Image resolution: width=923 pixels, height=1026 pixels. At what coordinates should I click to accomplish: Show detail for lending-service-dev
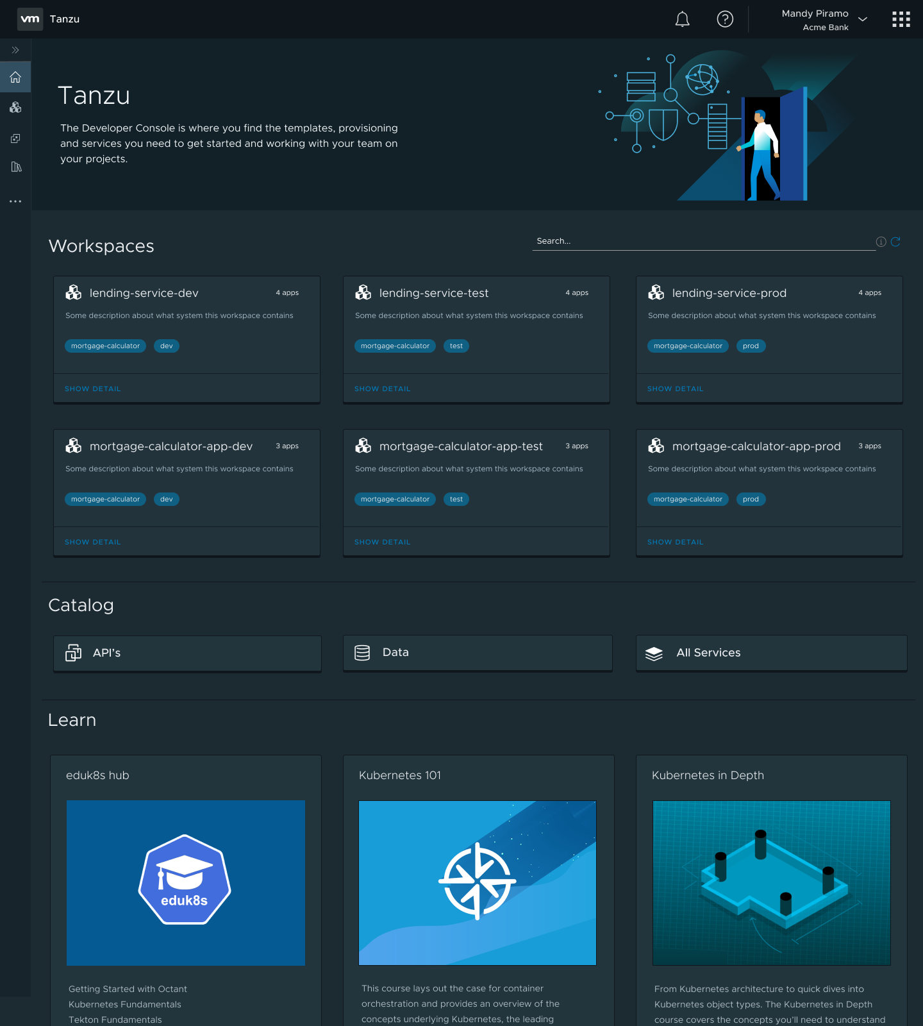[x=93, y=389]
